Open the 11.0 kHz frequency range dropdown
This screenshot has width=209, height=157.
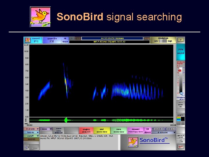pyautogui.click(x=31, y=129)
